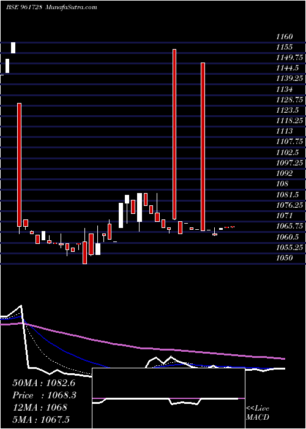306x429 pixels.
Task: Click the 1155 price axis label
Action: (285, 47)
